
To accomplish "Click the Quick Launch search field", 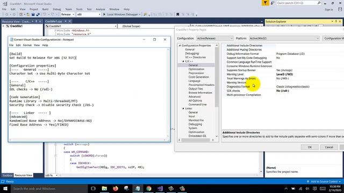I will coord(296,3).
